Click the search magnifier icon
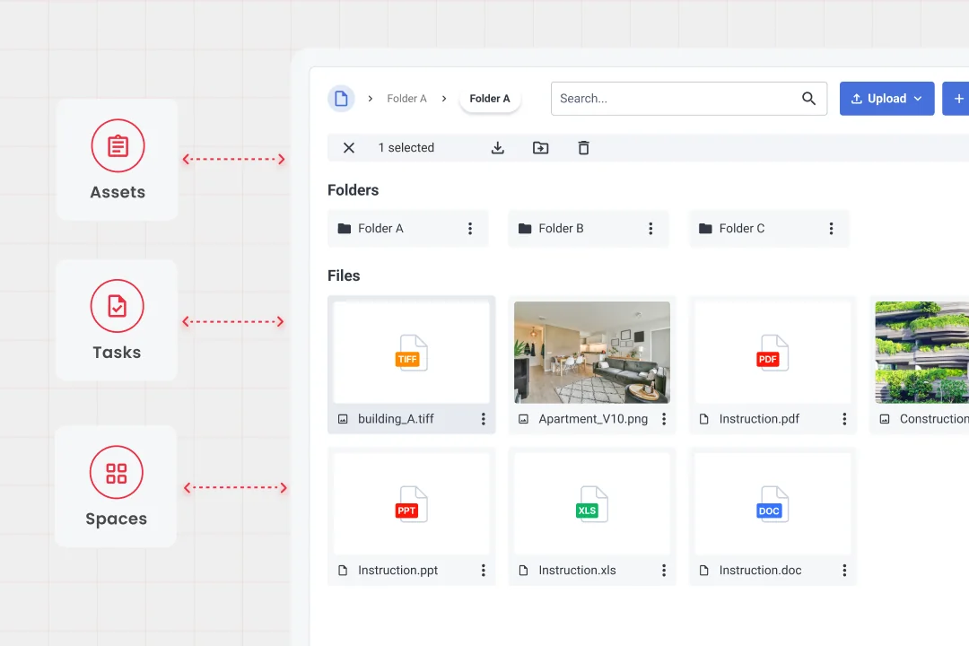Screen dimensions: 969x646 [808, 99]
